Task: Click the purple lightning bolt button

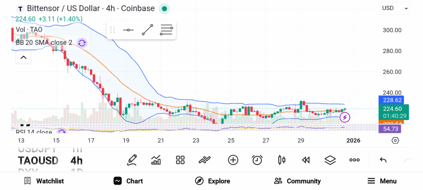Action: click(x=345, y=118)
